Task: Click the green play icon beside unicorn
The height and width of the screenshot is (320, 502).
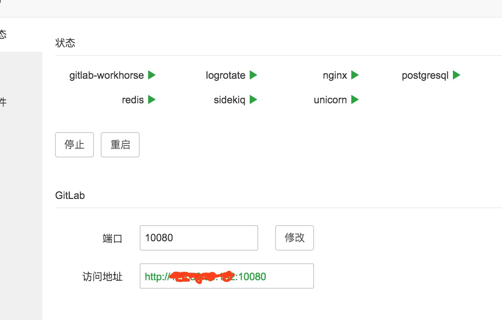Action: [x=355, y=100]
